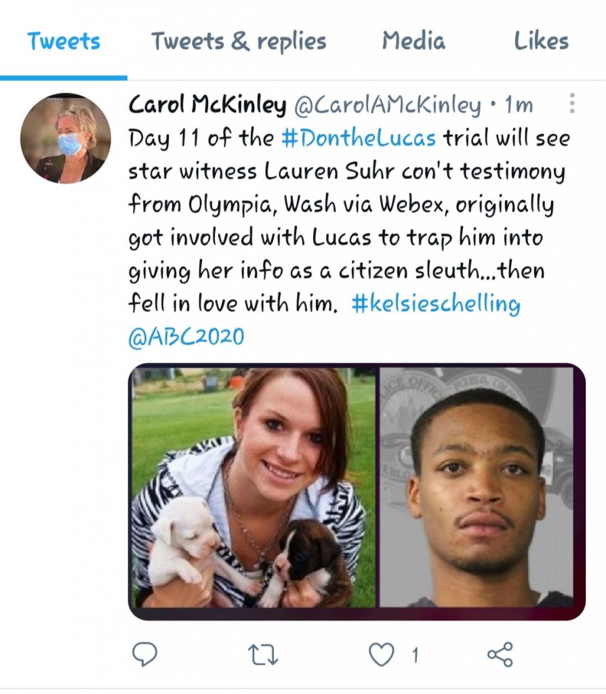
Task: Open the #DontheLucas hashtag
Action: tap(359, 138)
